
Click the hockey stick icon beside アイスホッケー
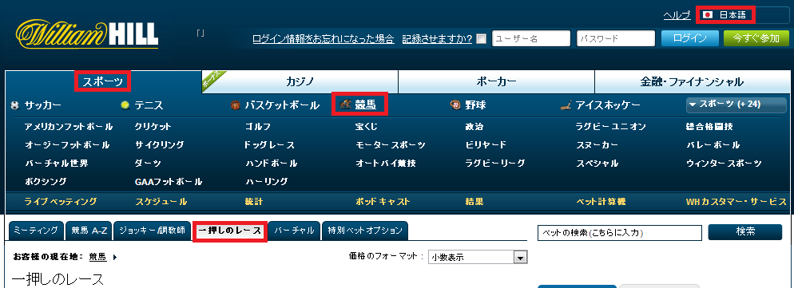tap(566, 105)
